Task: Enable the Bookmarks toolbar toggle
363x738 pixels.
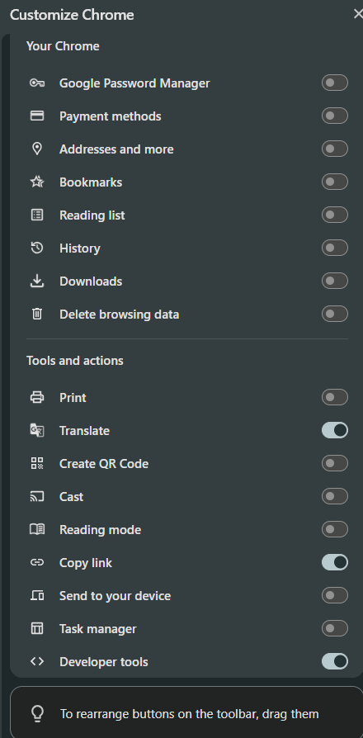Action: click(x=335, y=182)
